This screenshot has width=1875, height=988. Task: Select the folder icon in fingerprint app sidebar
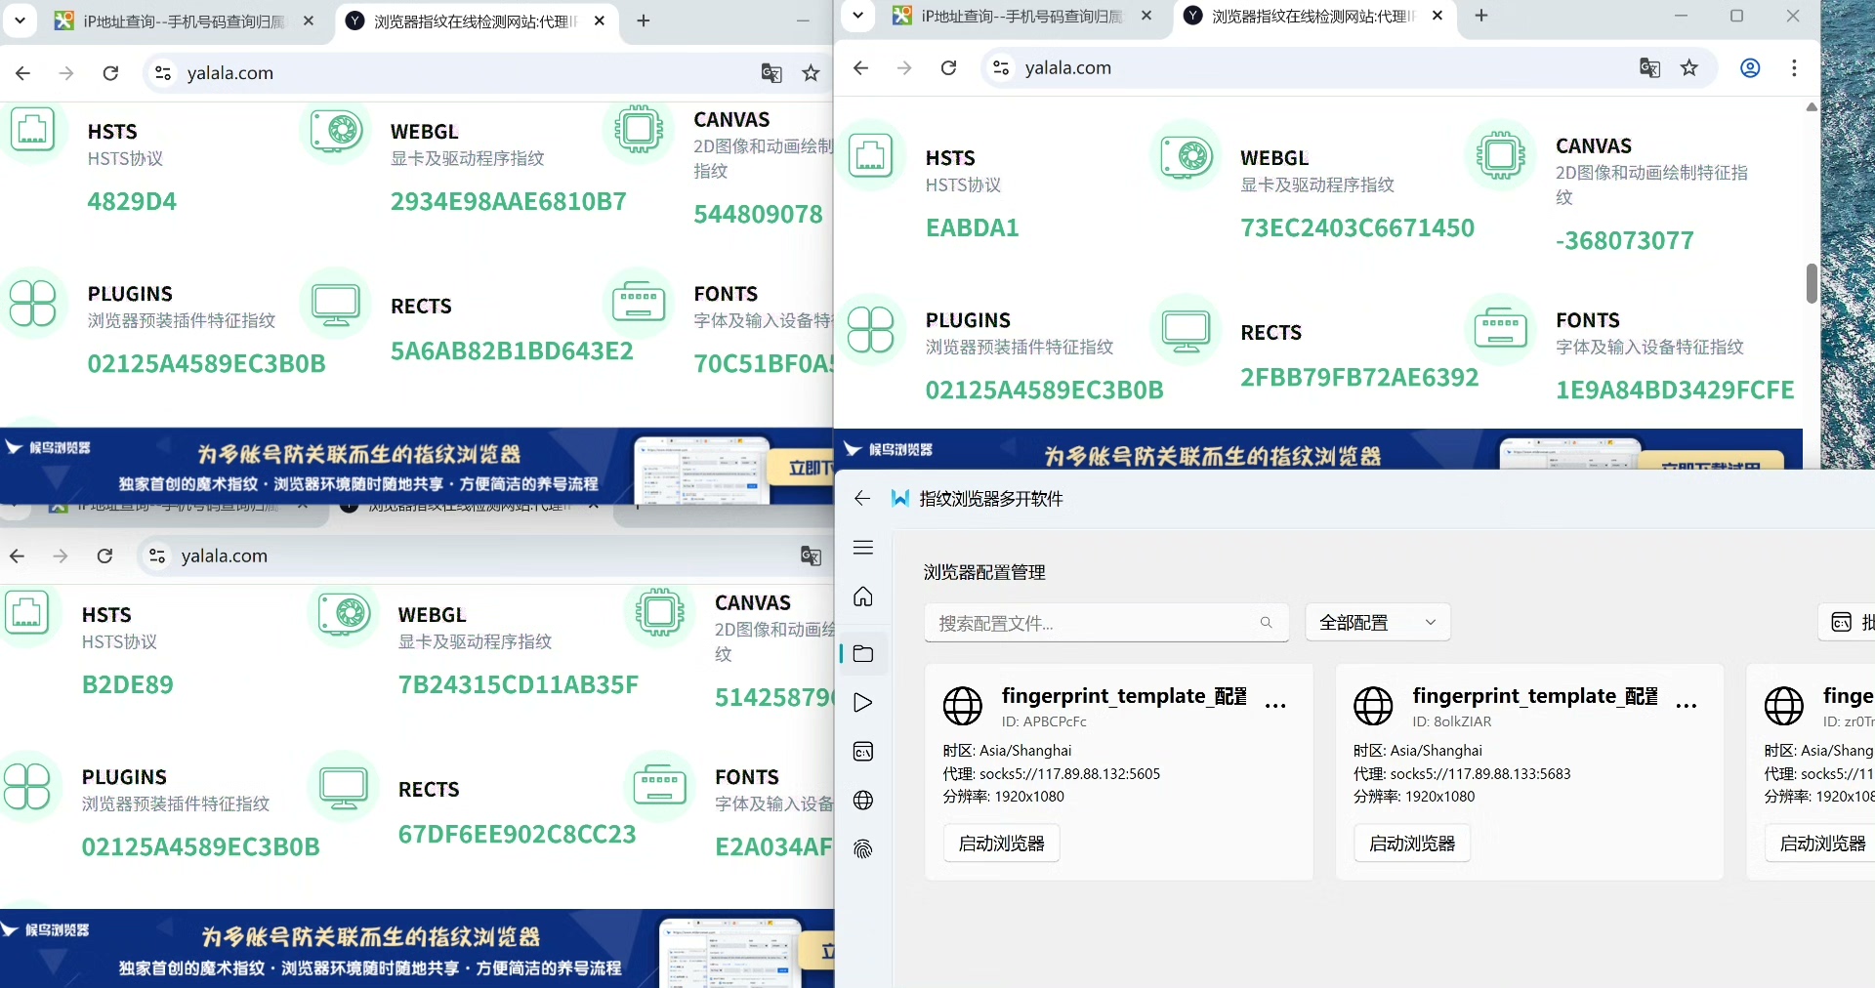[x=862, y=654]
